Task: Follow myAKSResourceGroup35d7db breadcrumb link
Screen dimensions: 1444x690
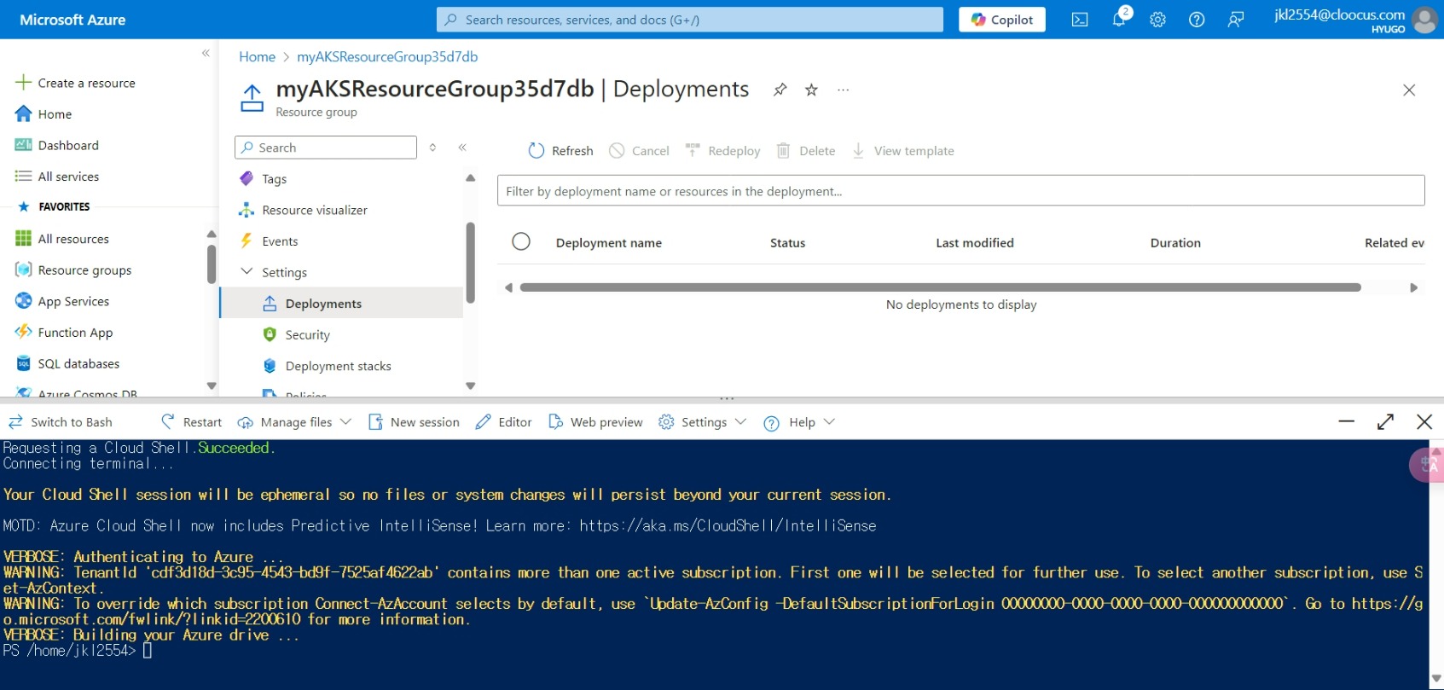Action: 387,56
